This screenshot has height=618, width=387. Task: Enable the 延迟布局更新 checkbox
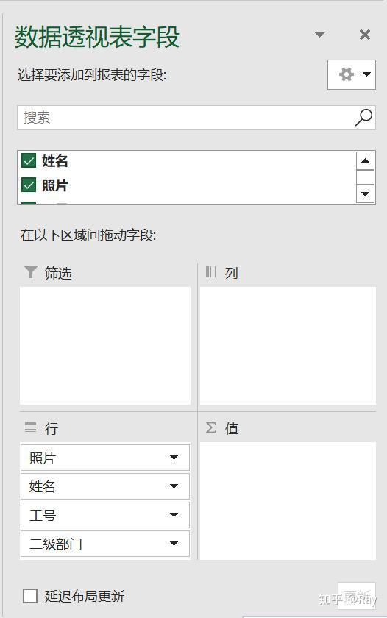(30, 596)
